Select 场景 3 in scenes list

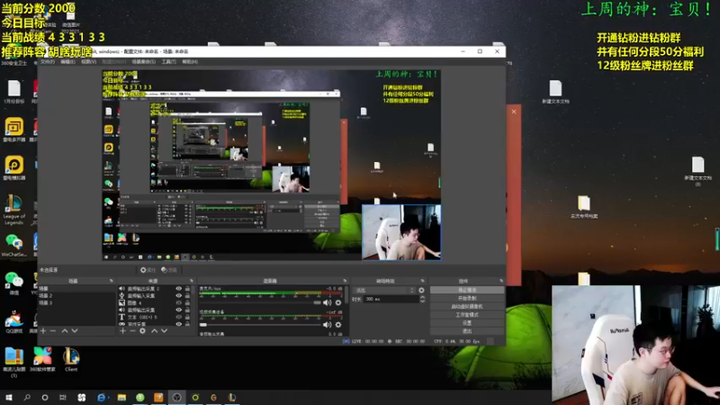[76, 303]
